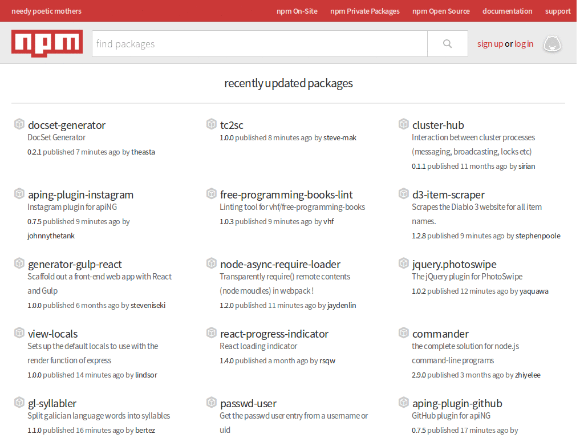Open the aping-plugin-github package
Screen dimensions: 584x438
pos(457,404)
